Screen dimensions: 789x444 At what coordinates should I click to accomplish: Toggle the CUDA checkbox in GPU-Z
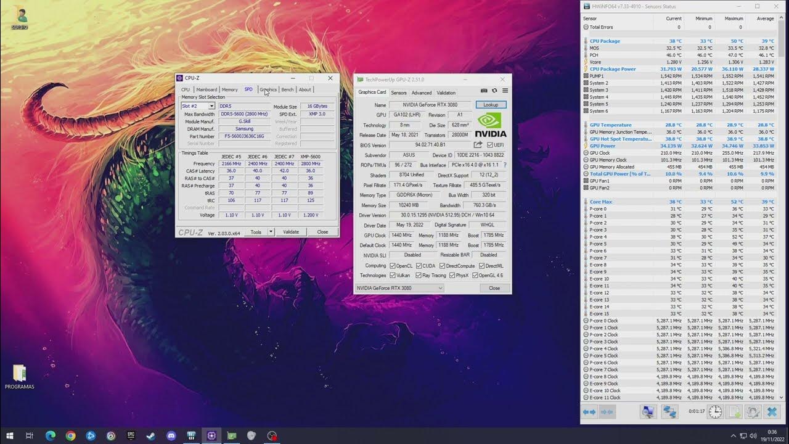419,266
